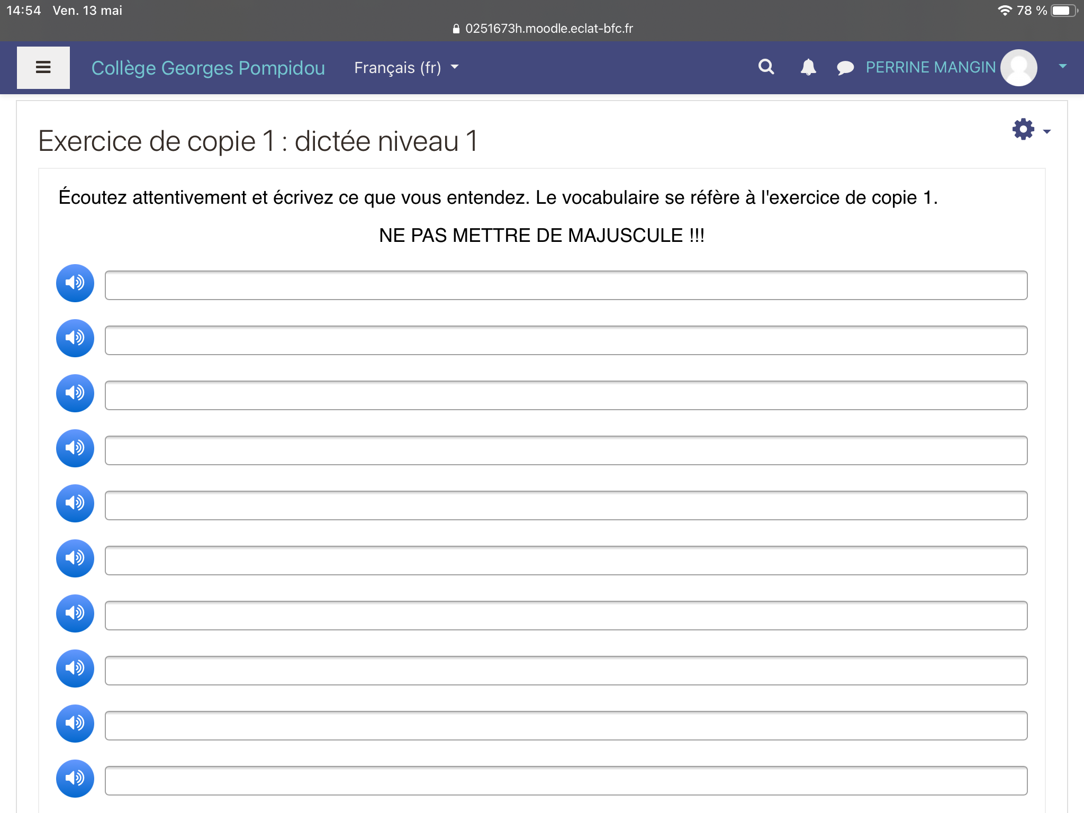
Task: Expand the arrow next to the gear
Action: coord(1046,131)
